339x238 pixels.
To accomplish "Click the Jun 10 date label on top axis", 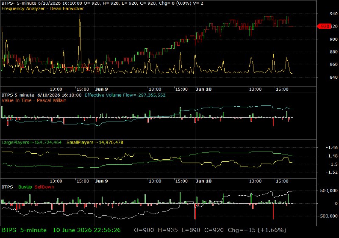I will 203,89.
